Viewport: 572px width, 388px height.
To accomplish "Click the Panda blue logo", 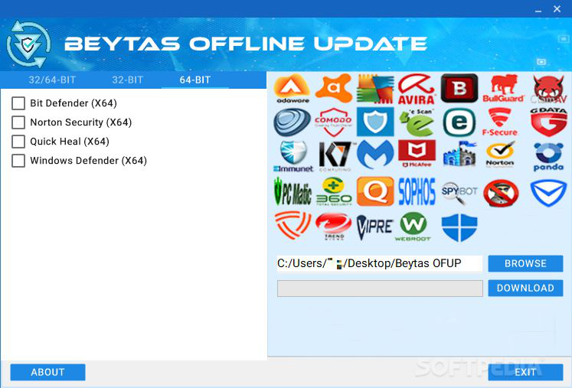I will click(x=548, y=156).
